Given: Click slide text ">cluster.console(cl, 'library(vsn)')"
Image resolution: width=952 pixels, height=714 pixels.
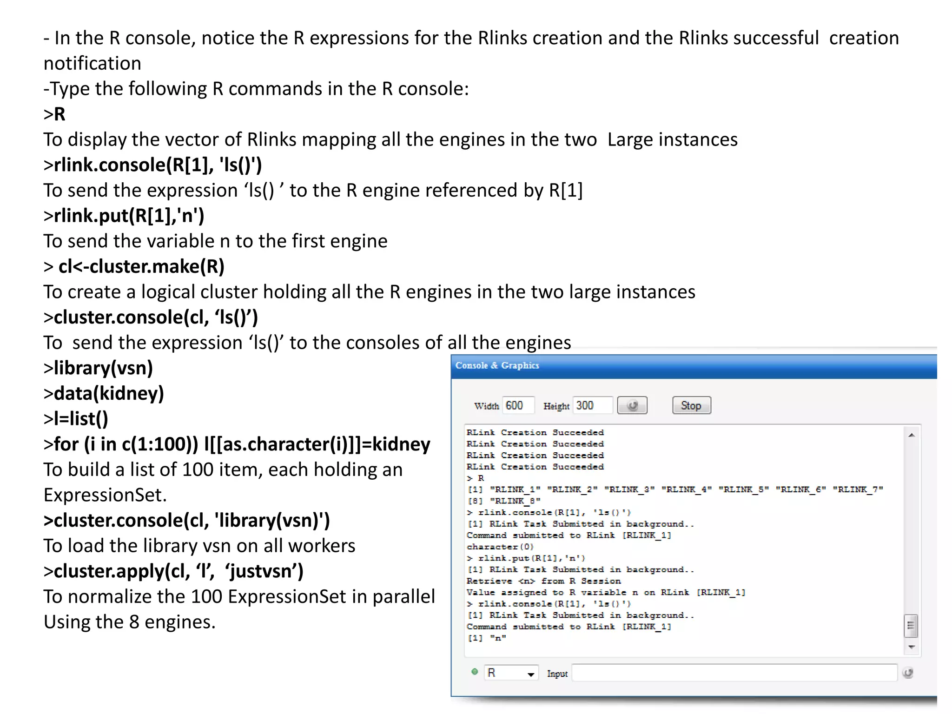Looking at the screenshot, I should [186, 520].
